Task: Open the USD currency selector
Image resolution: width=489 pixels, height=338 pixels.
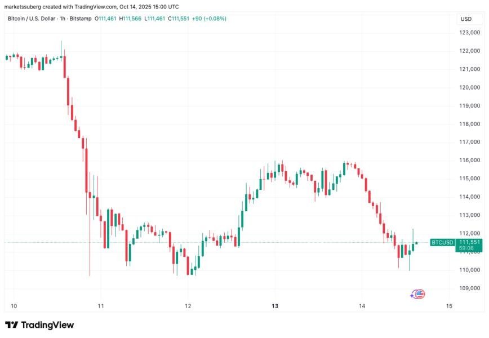Action: [466, 19]
